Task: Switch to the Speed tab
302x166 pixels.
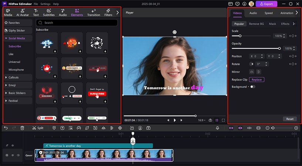Action: (x=268, y=13)
